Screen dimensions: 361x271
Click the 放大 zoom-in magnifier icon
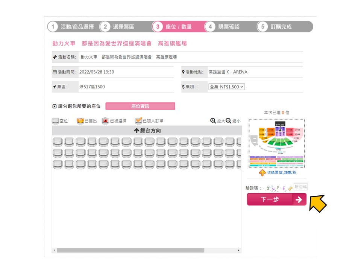point(213,121)
